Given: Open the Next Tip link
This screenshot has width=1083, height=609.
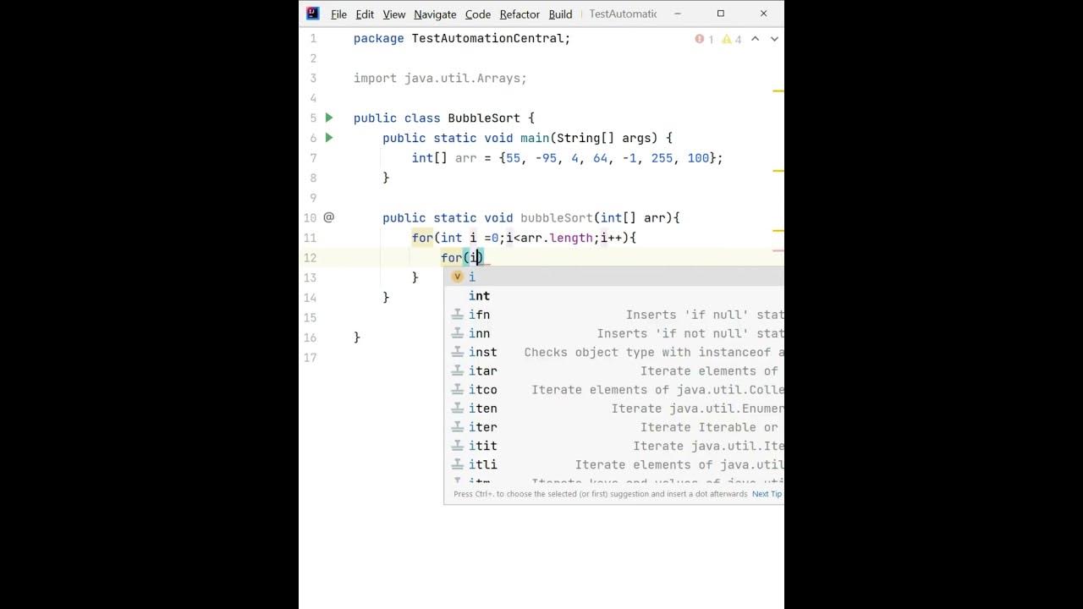Looking at the screenshot, I should (767, 494).
